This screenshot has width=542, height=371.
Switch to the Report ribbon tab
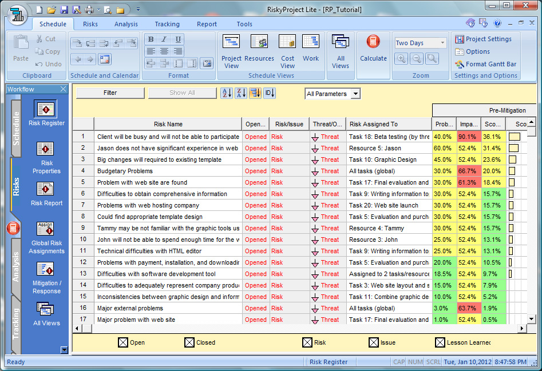coord(207,24)
